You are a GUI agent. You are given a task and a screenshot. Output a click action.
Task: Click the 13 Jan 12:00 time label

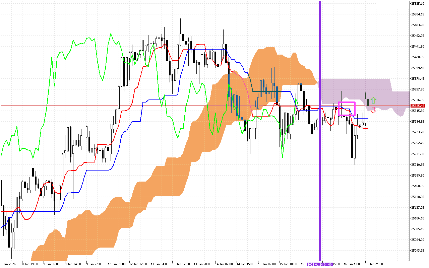182,264
